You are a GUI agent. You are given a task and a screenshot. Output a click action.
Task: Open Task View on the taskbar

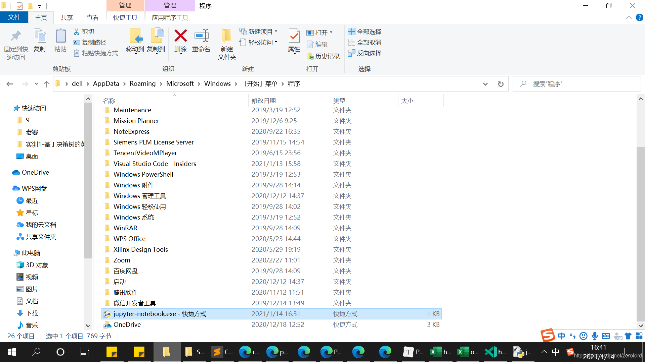pos(84,352)
